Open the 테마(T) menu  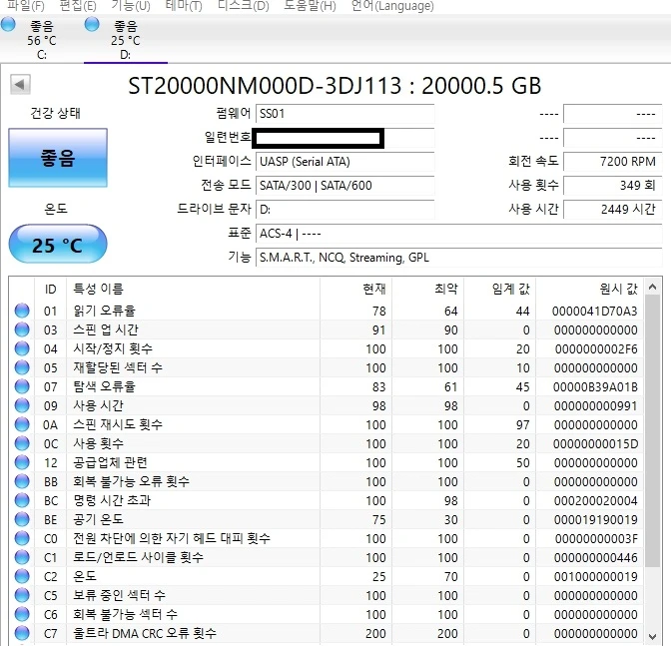tap(184, 6)
